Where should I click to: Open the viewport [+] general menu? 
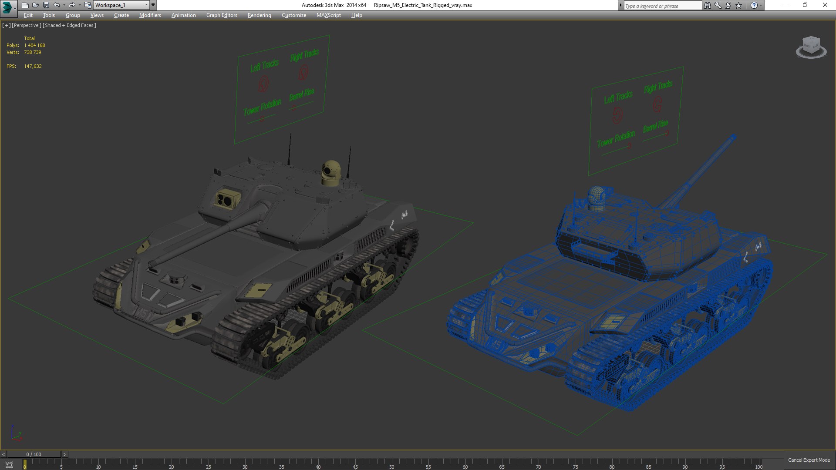(6, 25)
